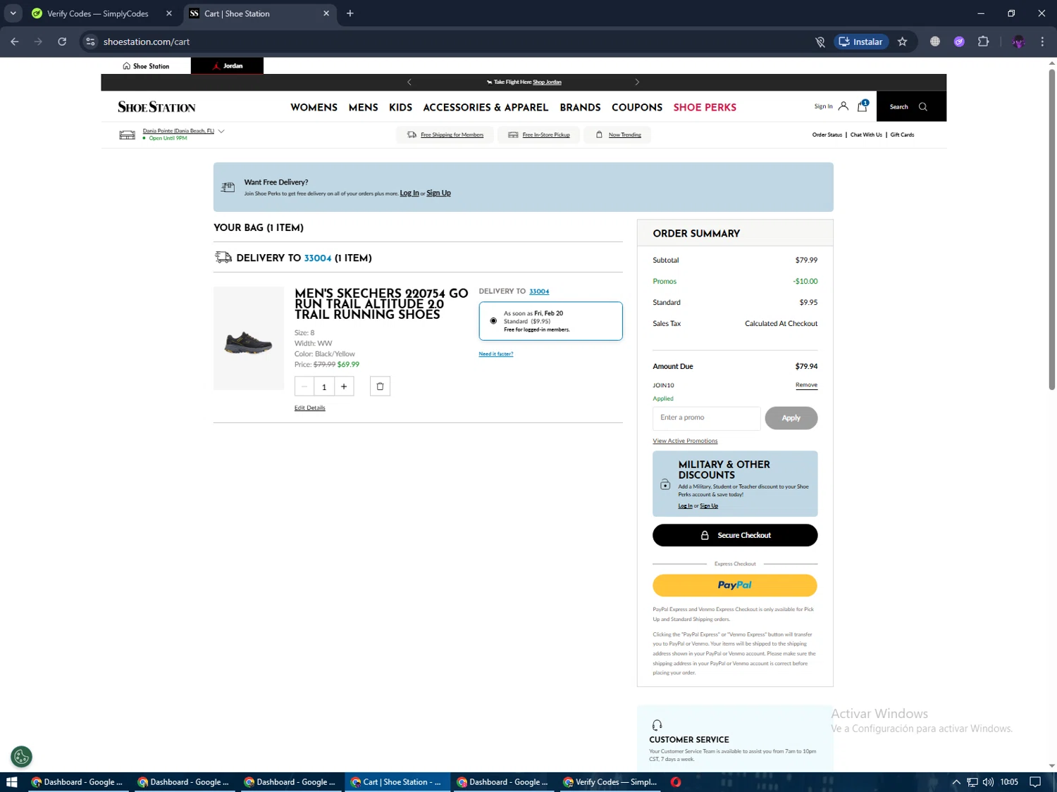Click the Instalar app button
The image size is (1057, 792).
[861, 42]
